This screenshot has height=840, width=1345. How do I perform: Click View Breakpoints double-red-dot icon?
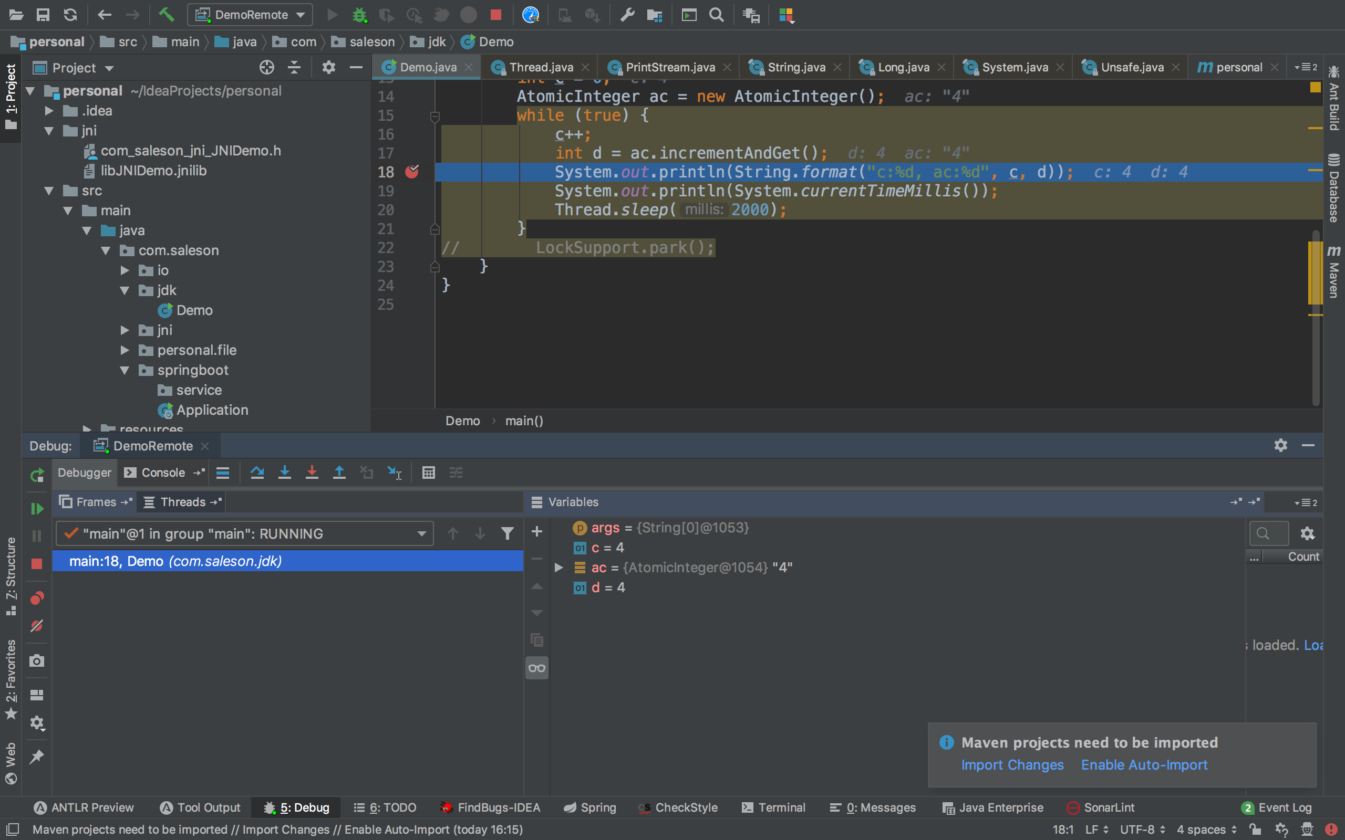(x=37, y=598)
